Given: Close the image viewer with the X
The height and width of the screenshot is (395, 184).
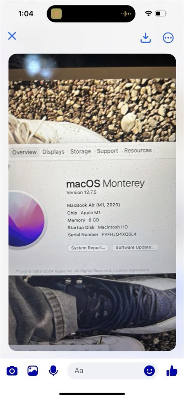Looking at the screenshot, I should click(x=12, y=36).
